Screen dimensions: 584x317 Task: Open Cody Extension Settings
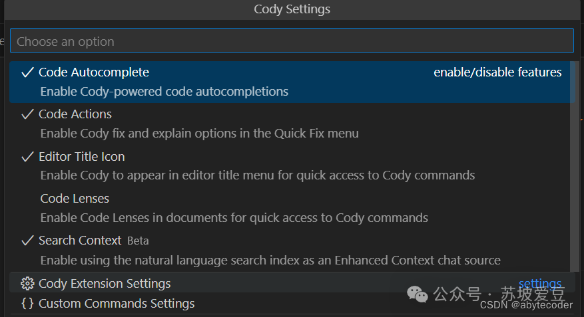coord(105,284)
